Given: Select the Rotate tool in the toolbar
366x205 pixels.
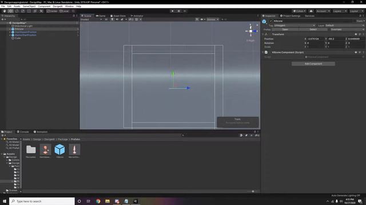Looking at the screenshot, I should click(x=17, y=11).
